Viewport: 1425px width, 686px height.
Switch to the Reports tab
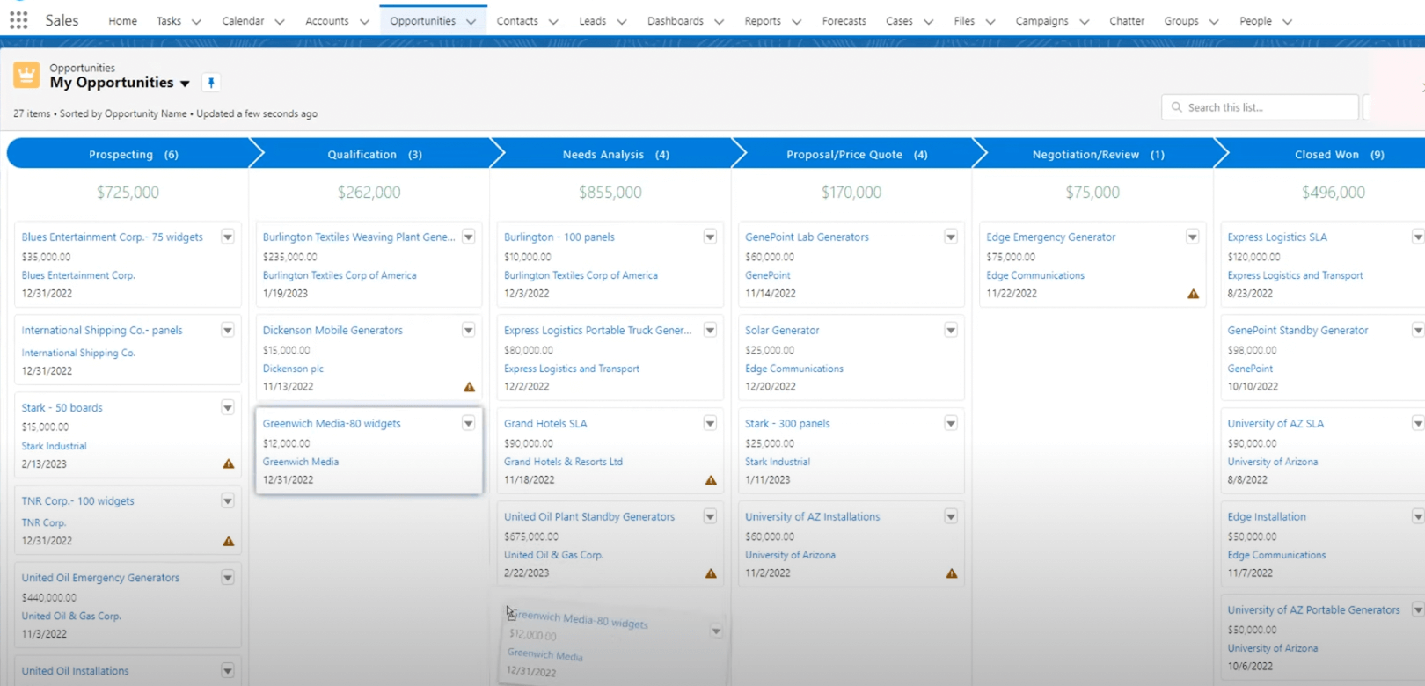click(x=763, y=21)
